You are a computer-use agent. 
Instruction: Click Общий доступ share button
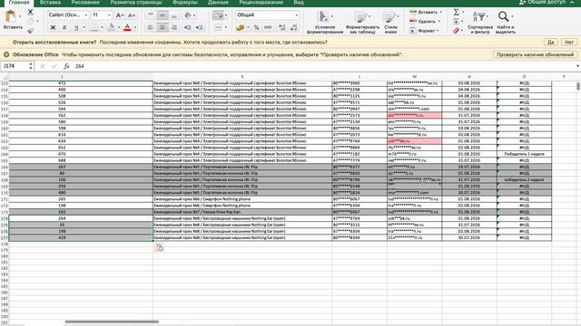point(543,2)
